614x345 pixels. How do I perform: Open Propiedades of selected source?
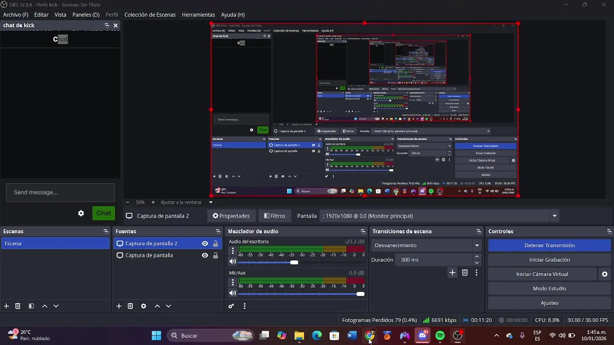tap(231, 216)
